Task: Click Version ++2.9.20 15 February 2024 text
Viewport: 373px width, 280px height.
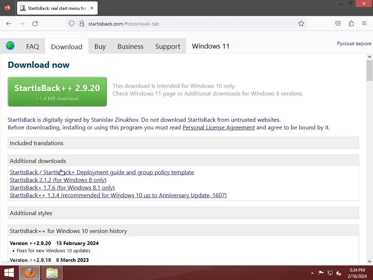Action: click(x=54, y=243)
